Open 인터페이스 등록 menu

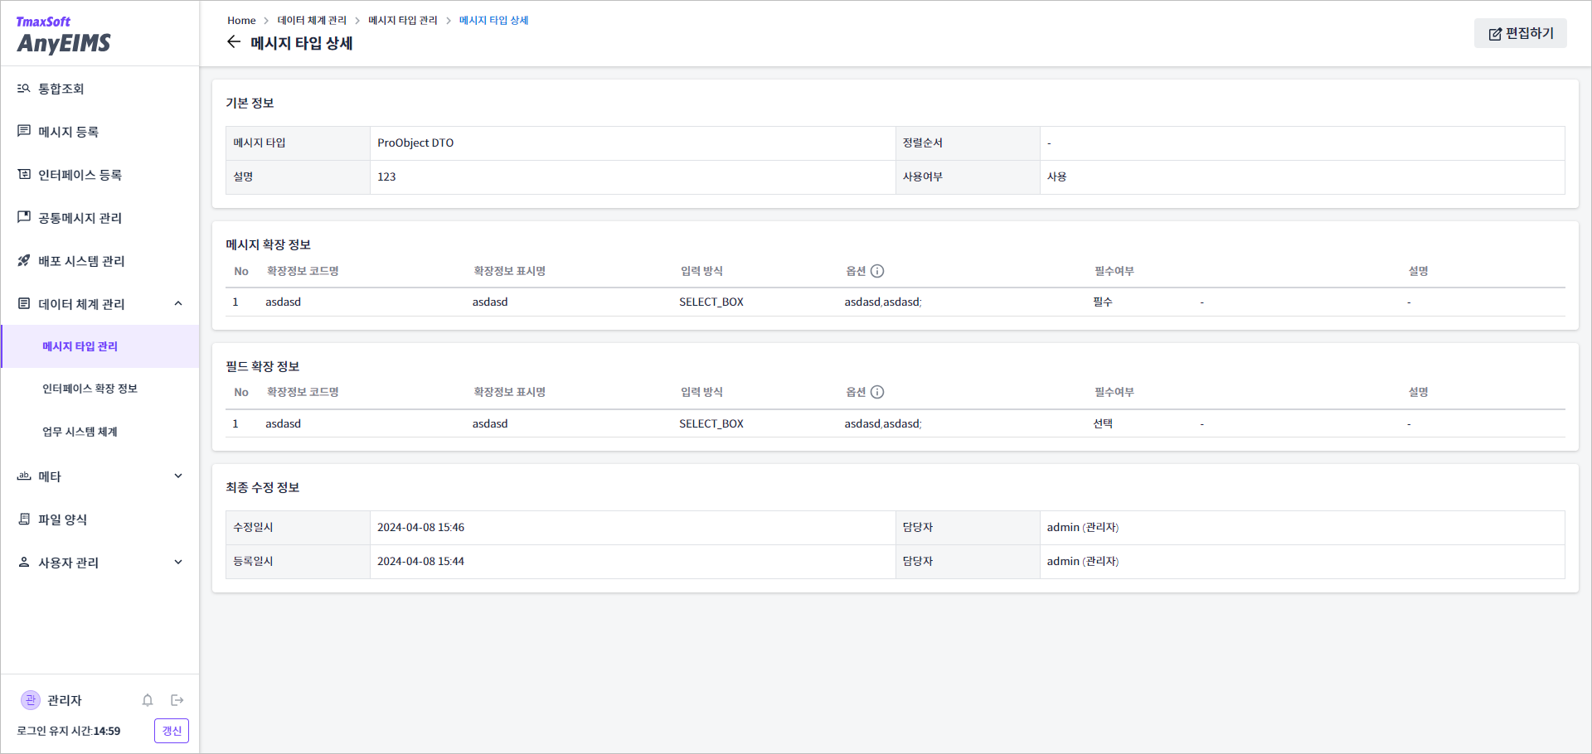pyautogui.click(x=99, y=175)
